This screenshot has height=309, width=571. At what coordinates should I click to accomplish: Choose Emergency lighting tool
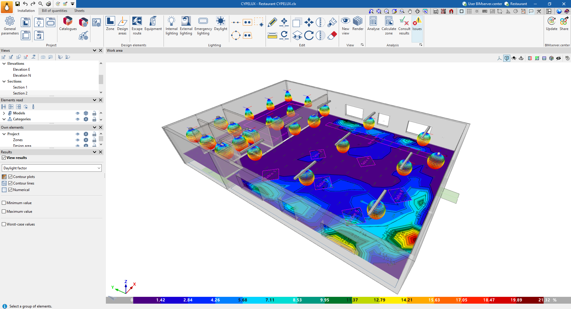pos(203,26)
